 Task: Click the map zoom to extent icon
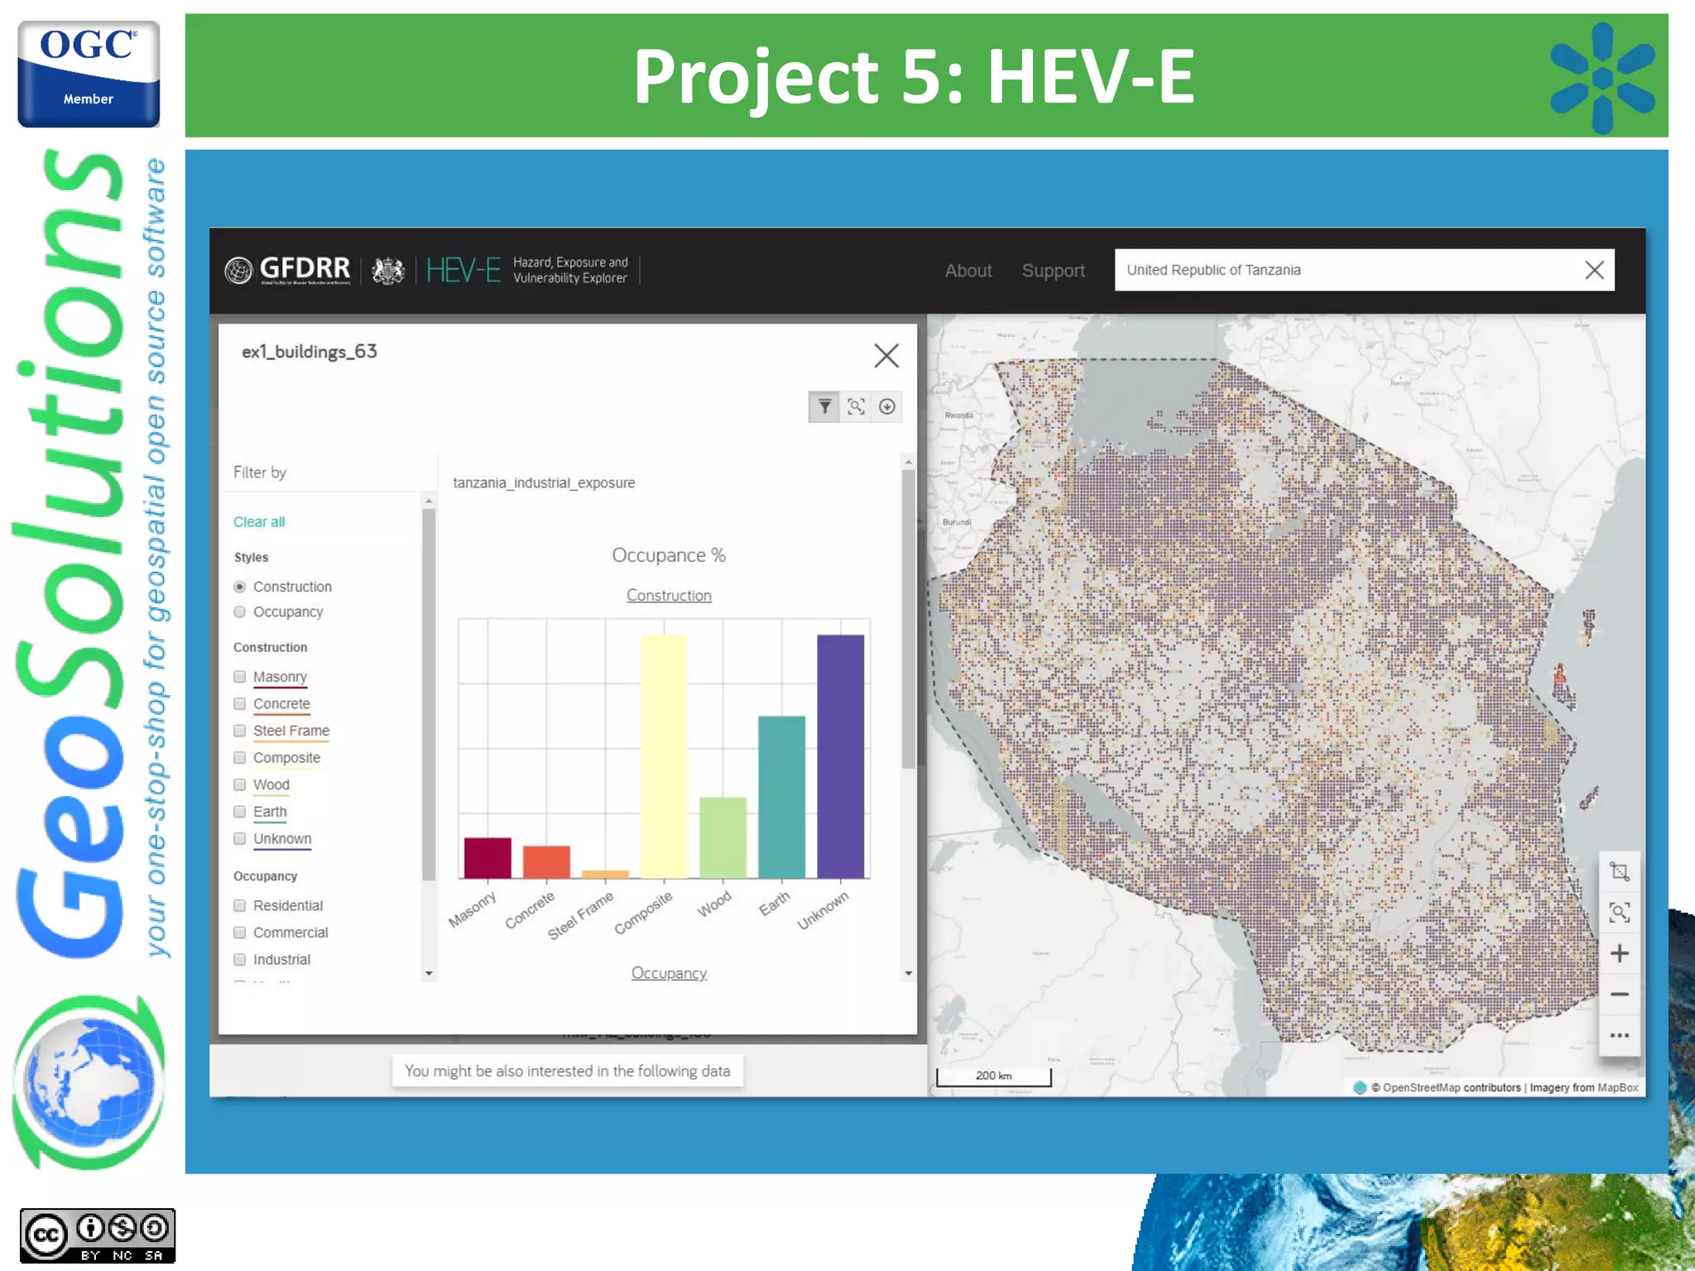[x=1620, y=913]
